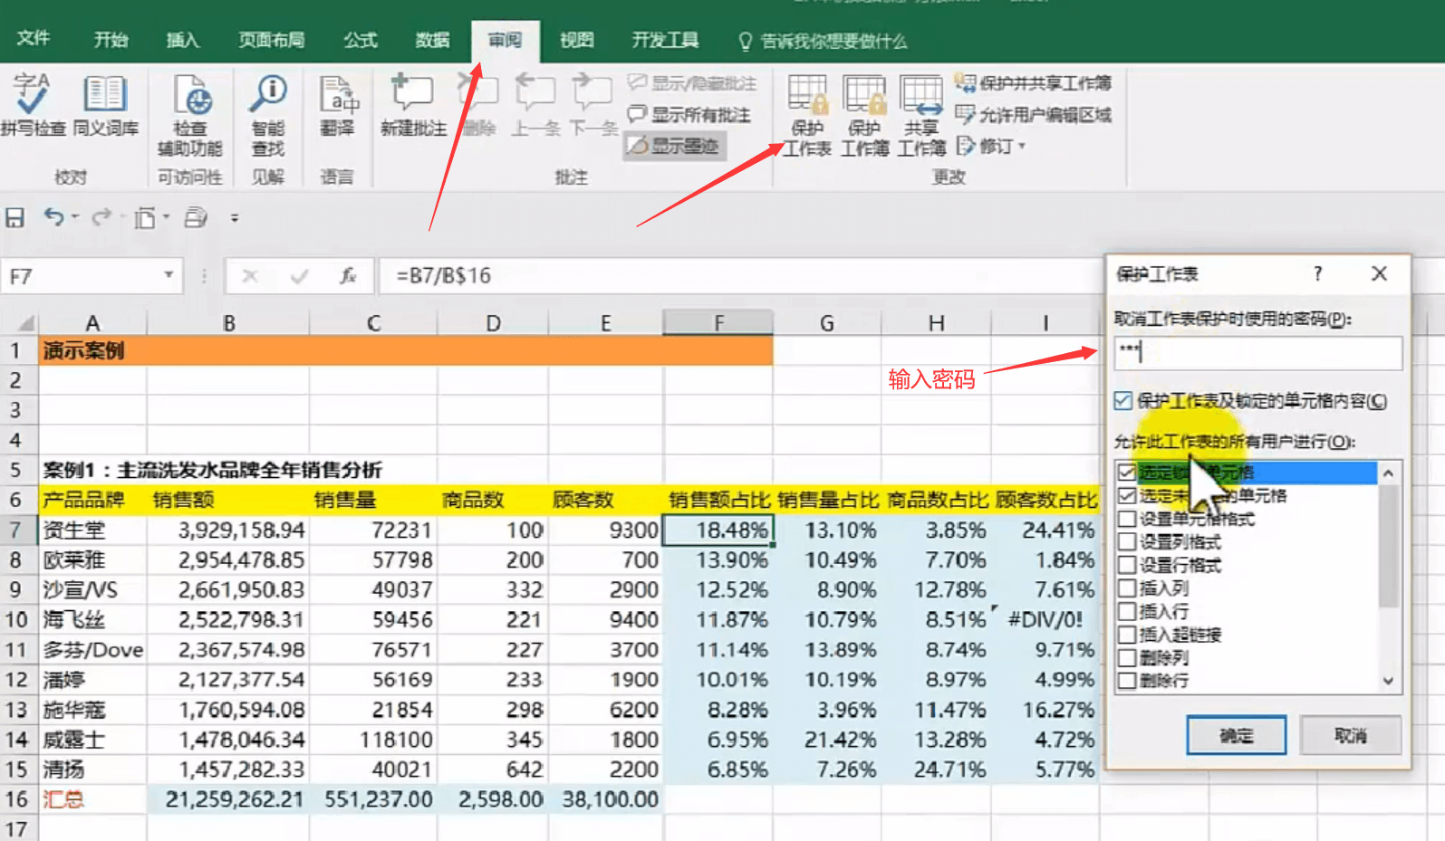This screenshot has width=1445, height=841.
Task: Enable the 删除列 checkbox
Action: (x=1127, y=658)
